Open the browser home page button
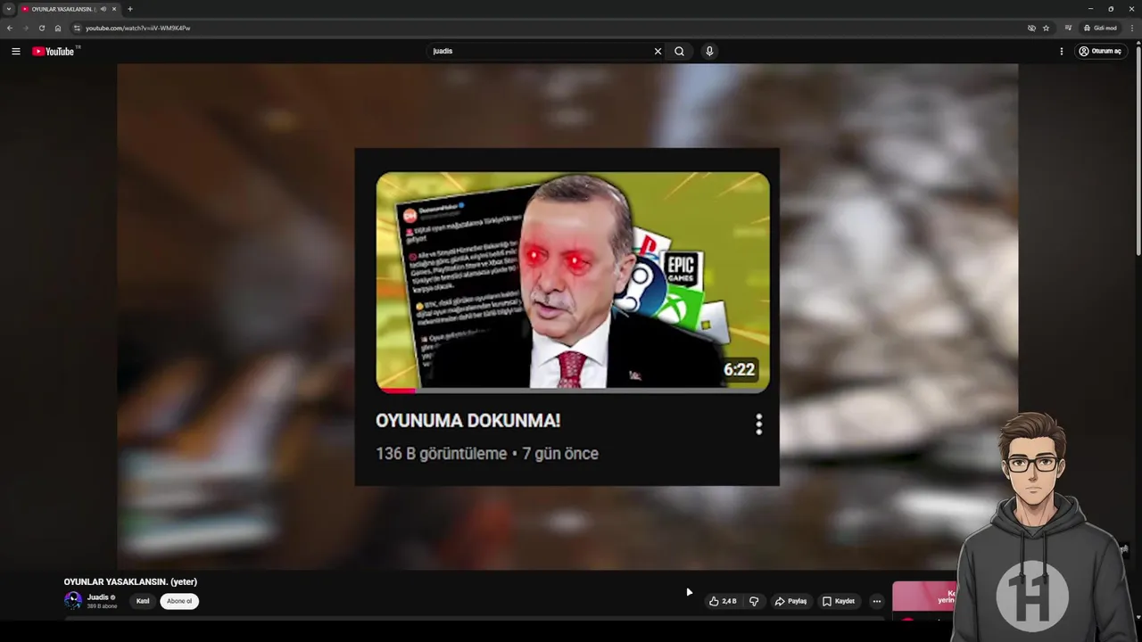The height and width of the screenshot is (642, 1142). [58, 28]
